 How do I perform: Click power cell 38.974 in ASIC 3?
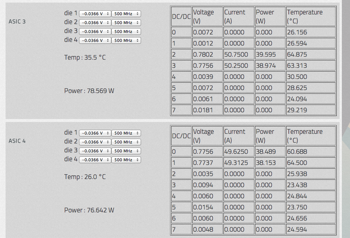point(270,66)
